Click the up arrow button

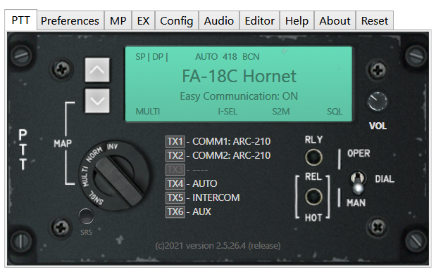click(97, 70)
